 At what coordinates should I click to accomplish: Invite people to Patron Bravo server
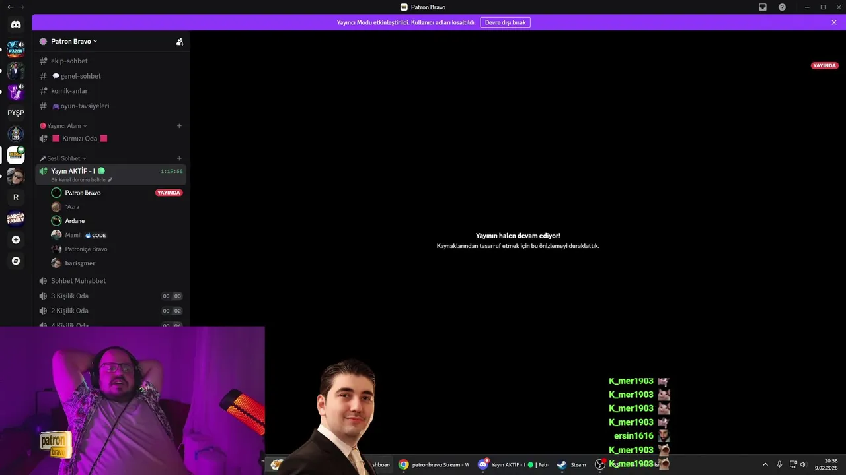[x=180, y=42]
